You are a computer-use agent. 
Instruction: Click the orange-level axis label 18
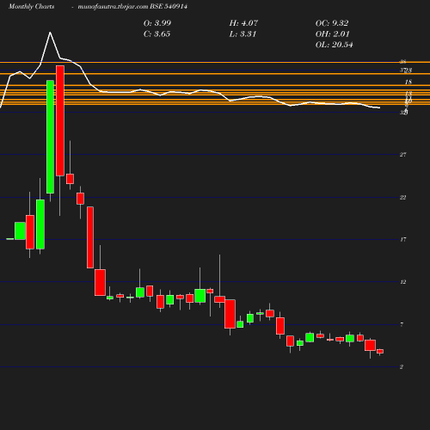(x=408, y=82)
